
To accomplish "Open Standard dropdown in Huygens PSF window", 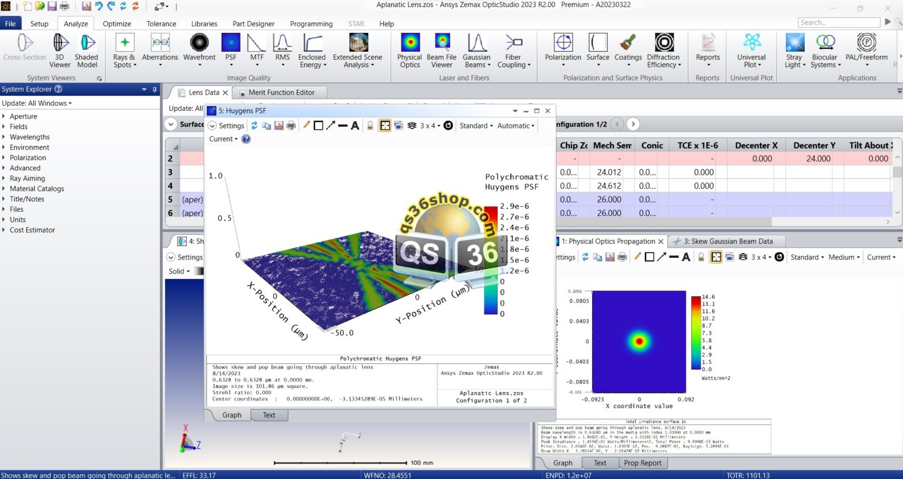I will [x=476, y=126].
